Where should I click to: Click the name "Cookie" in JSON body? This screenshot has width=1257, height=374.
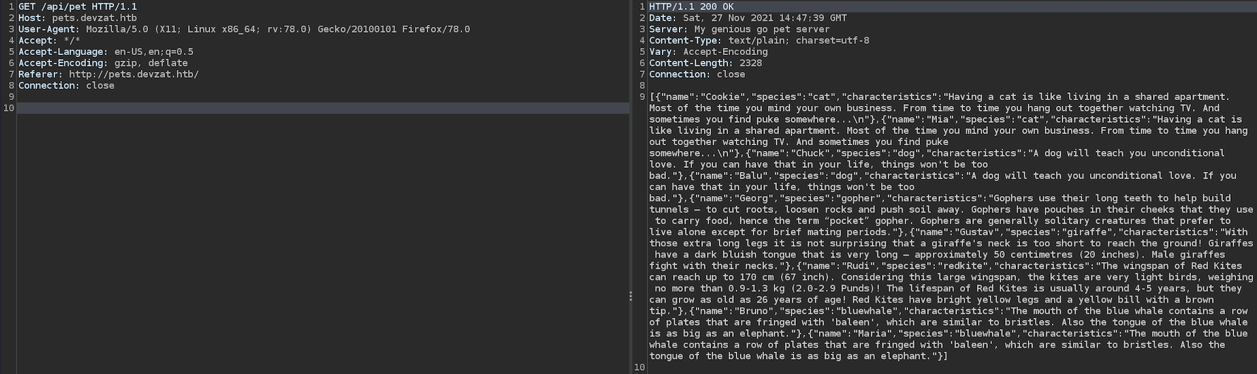coord(722,97)
